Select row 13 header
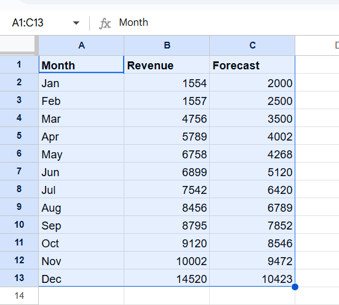 19,278
